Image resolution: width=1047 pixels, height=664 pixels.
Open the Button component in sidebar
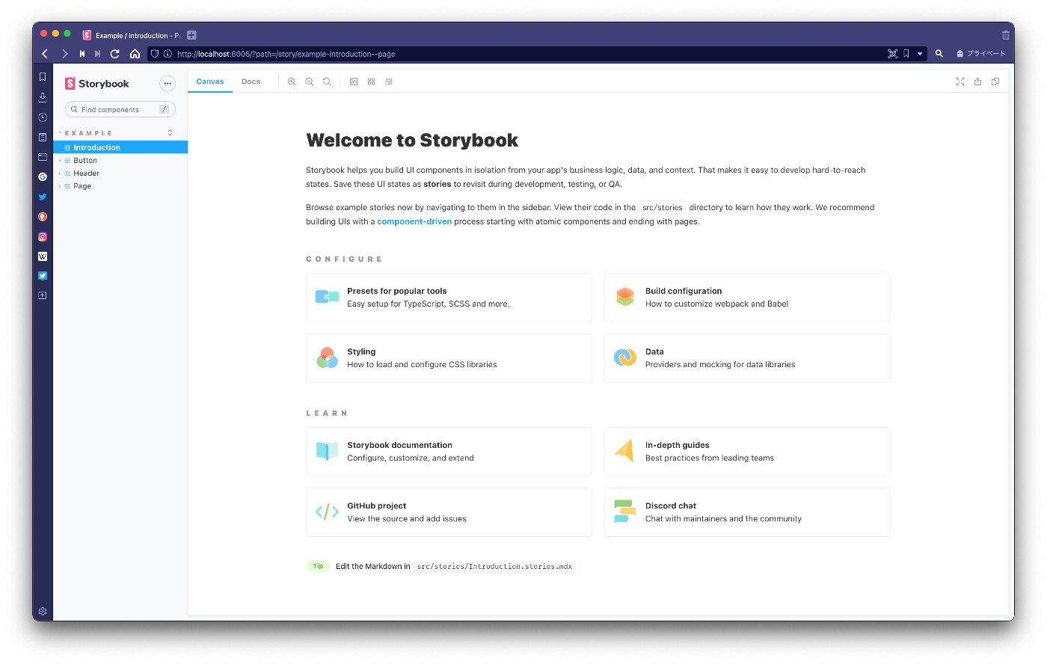tap(85, 161)
